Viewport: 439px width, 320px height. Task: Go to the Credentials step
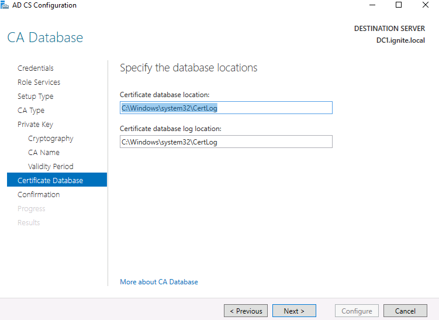click(x=36, y=68)
